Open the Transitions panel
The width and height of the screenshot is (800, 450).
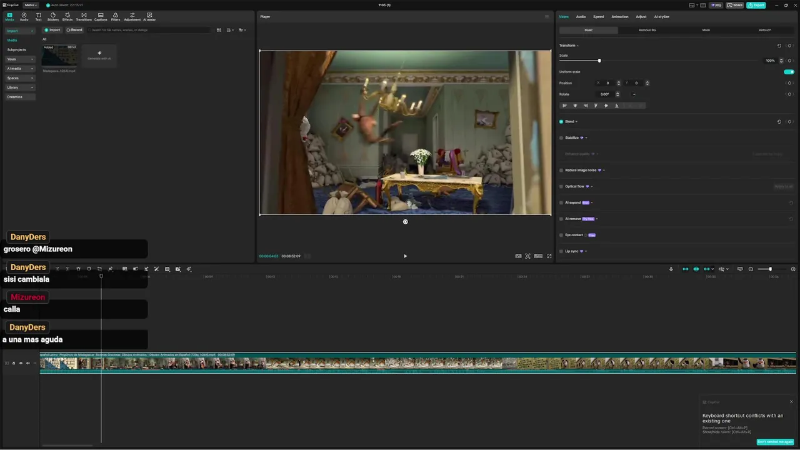[x=84, y=16]
